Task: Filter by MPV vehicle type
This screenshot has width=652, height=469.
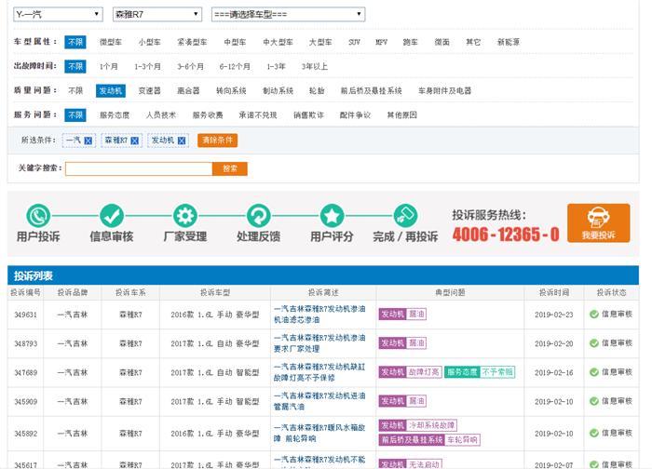Action: pos(381,42)
